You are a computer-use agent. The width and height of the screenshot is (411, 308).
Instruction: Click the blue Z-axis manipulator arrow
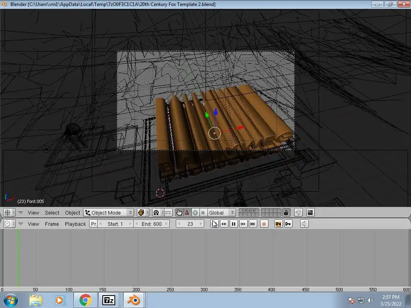[x=216, y=111]
